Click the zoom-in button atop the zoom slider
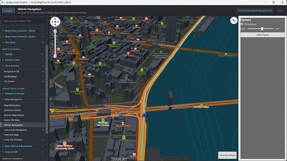The width and height of the screenshot is (287, 161). (55, 31)
